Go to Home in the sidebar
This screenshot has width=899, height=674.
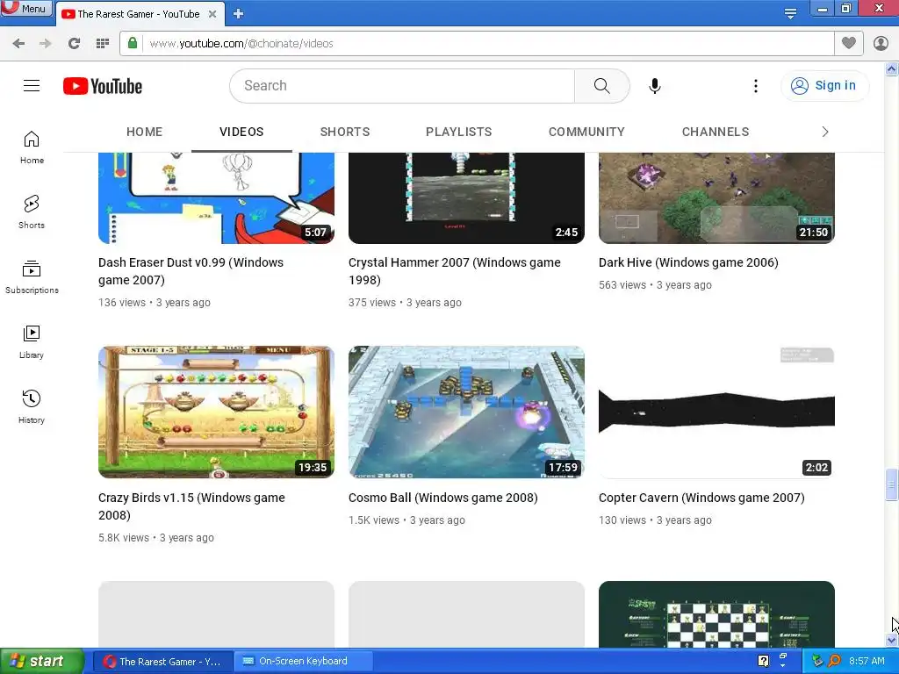click(x=32, y=147)
